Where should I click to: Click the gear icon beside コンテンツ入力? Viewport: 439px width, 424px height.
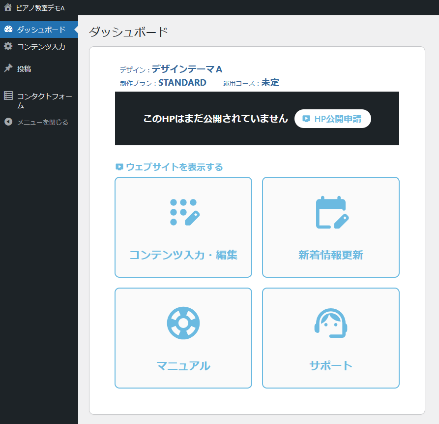8,46
